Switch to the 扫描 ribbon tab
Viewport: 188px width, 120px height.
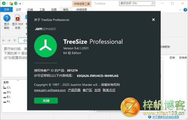point(30,10)
